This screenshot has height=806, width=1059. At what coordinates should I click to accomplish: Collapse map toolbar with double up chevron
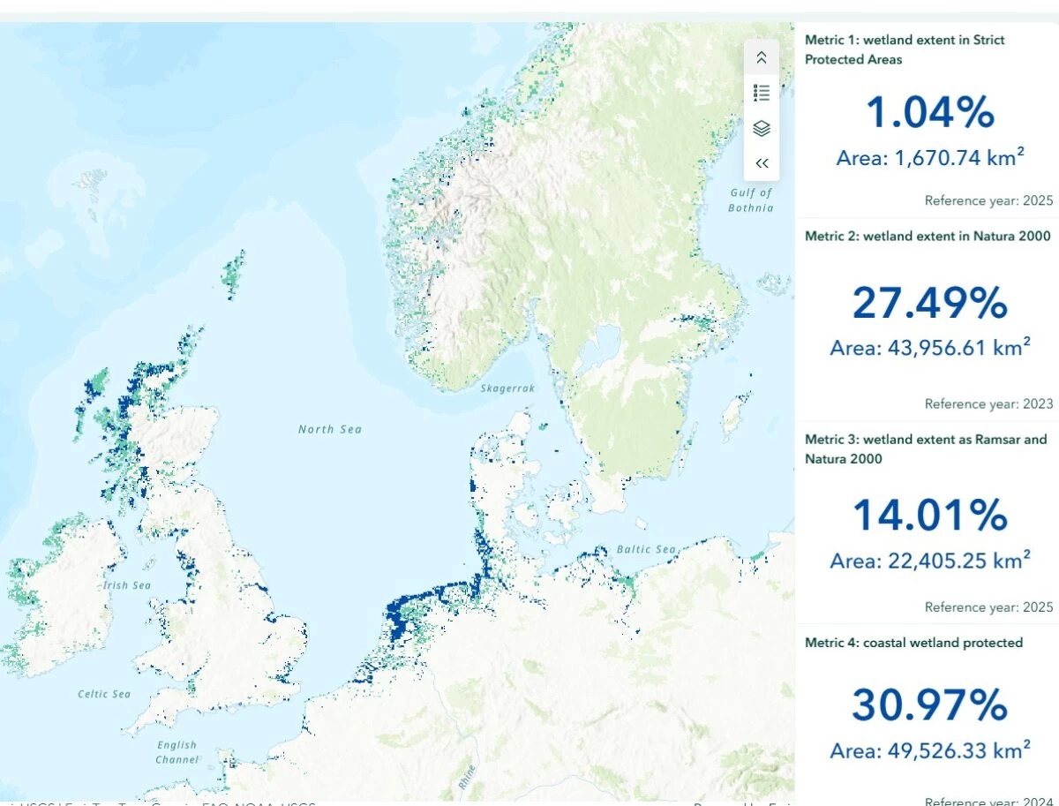pos(762,57)
